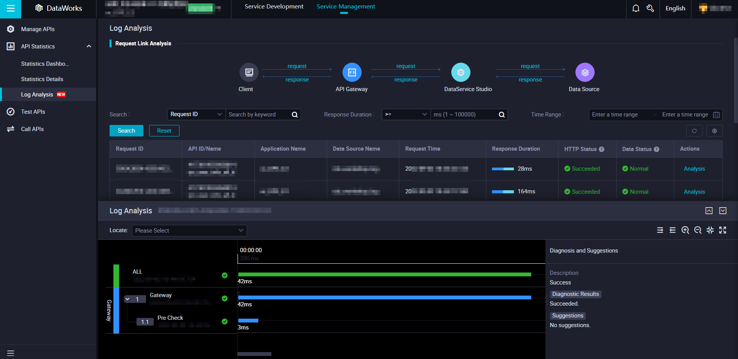Expand the log panel upward
Viewport: 738px width, 359px height.
pos(709,211)
